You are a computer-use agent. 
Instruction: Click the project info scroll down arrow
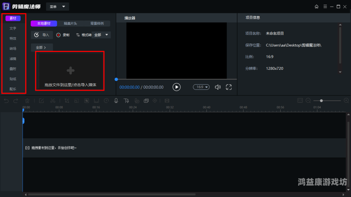click(340, 72)
